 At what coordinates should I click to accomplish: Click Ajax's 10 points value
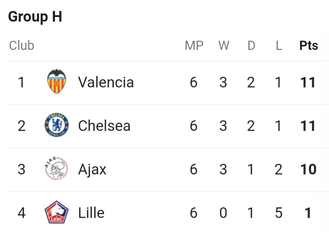308,169
